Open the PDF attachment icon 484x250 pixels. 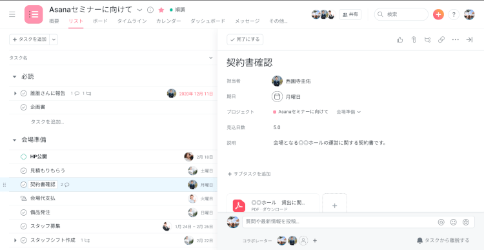239,206
